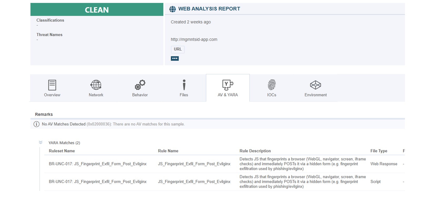Viewport: 436px width, 197px height.
Task: Expand the three-dots more details button
Action: point(175,58)
